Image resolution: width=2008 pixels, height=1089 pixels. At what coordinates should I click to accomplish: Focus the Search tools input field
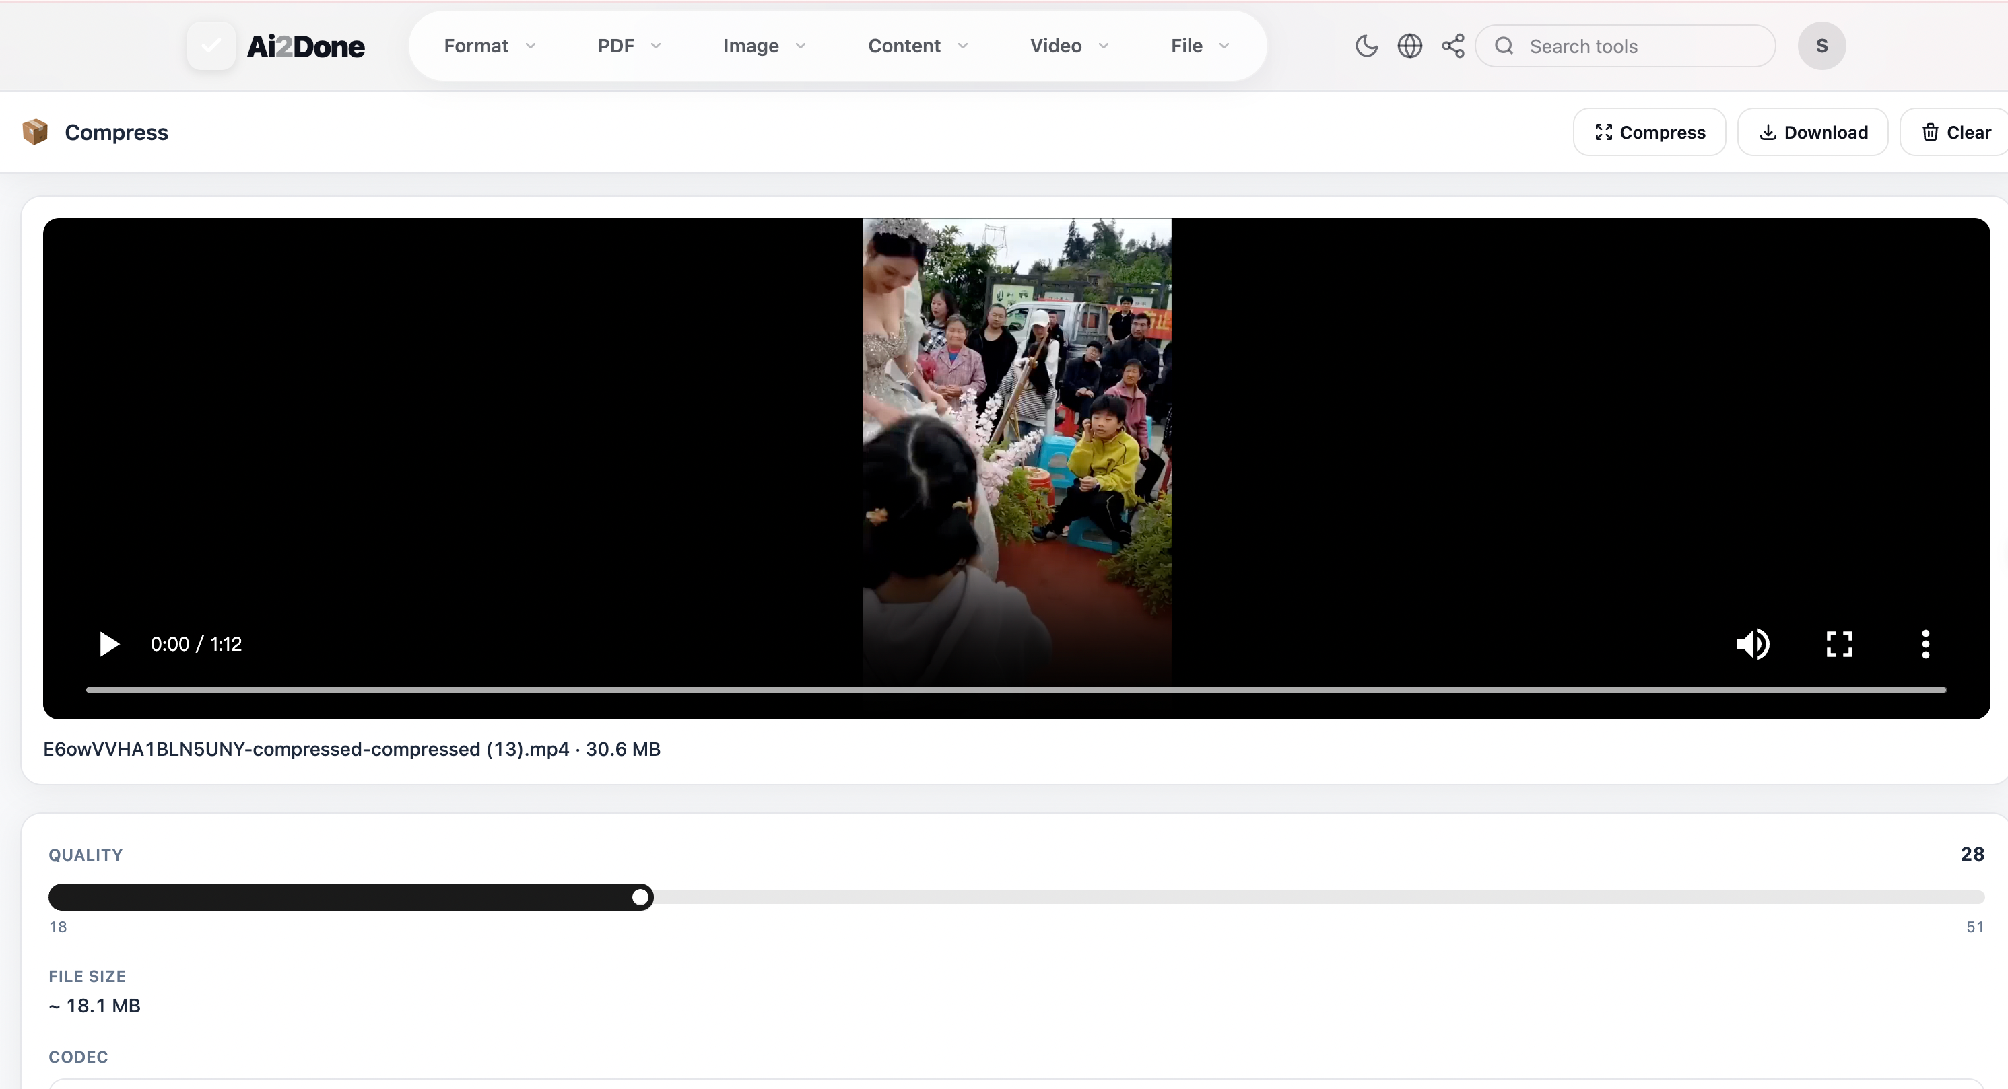[1637, 46]
